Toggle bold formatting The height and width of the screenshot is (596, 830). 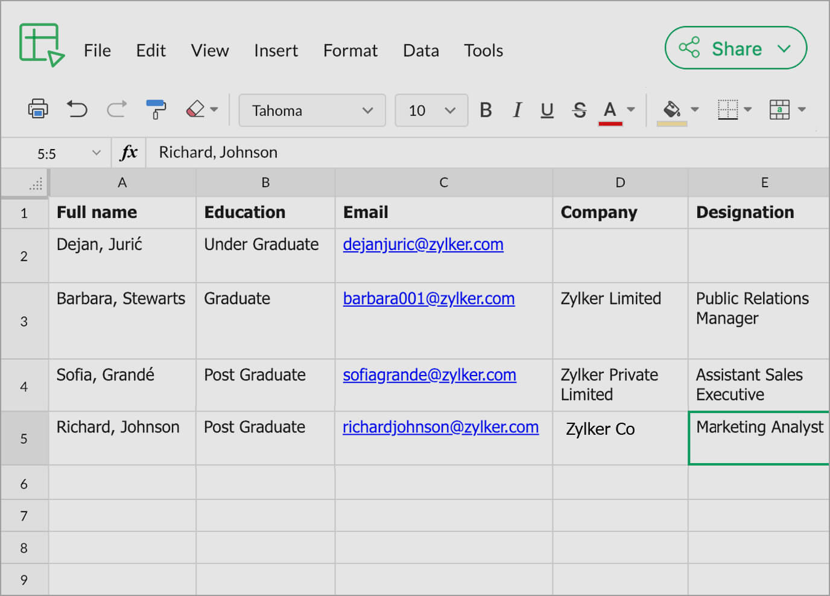tap(486, 110)
